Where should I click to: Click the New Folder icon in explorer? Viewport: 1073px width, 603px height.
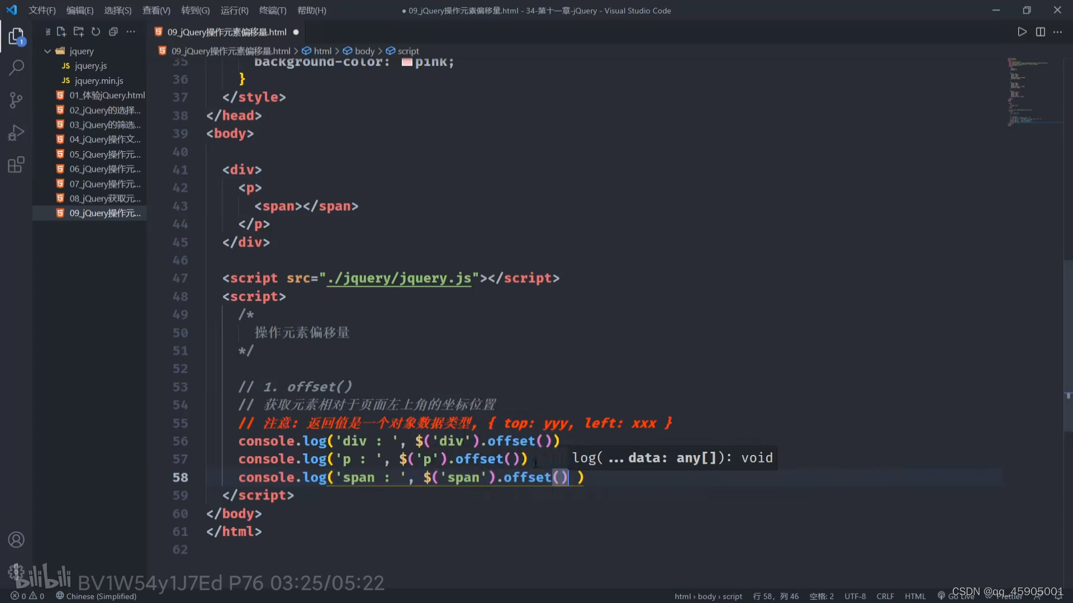(x=79, y=32)
